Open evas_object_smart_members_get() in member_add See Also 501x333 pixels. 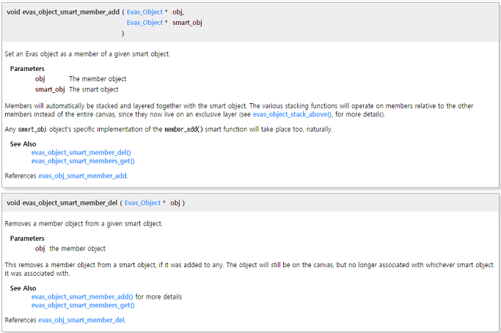(83, 161)
